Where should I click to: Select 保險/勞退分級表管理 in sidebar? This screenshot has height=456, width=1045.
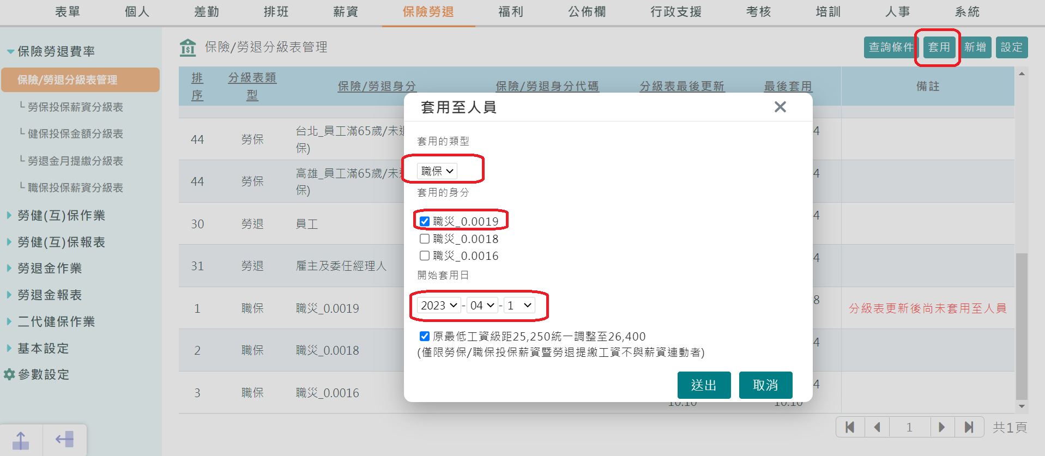81,80
